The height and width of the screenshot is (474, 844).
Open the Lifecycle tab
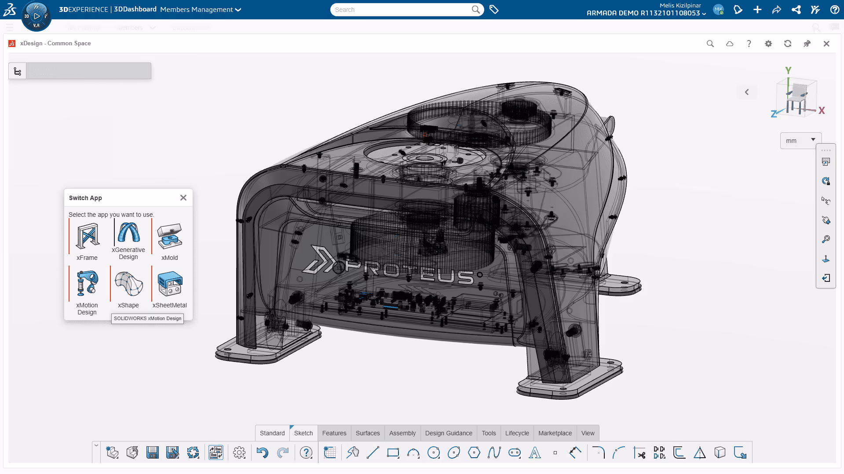(517, 433)
